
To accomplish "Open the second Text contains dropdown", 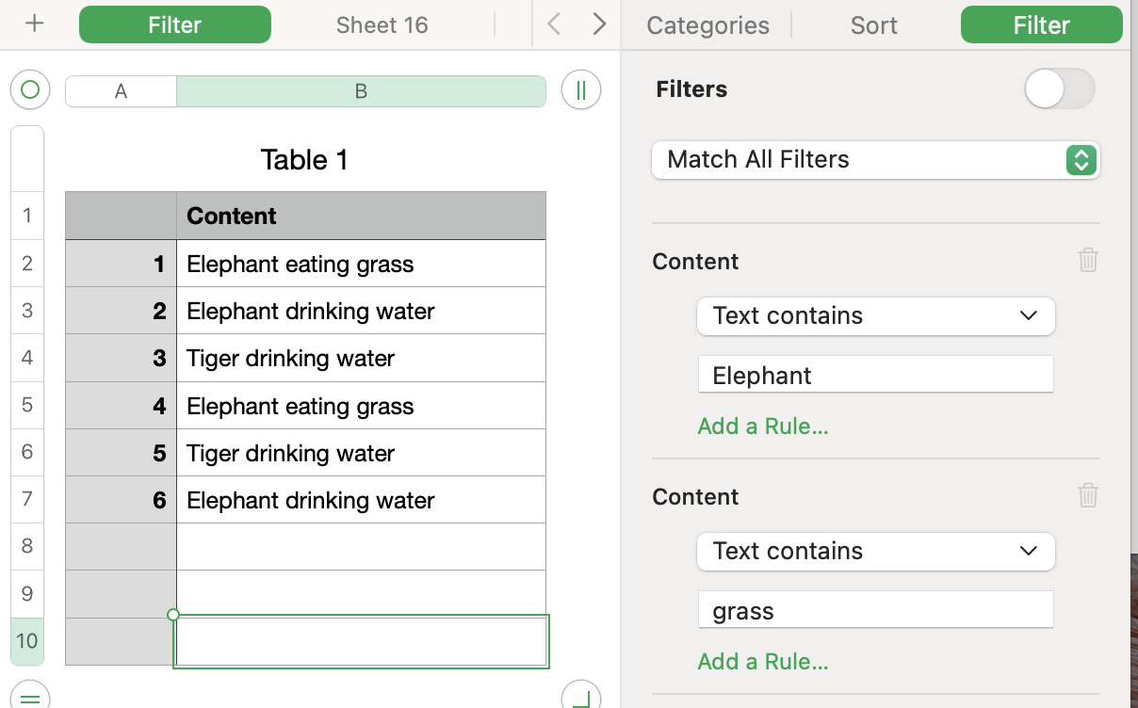I will tap(876, 552).
